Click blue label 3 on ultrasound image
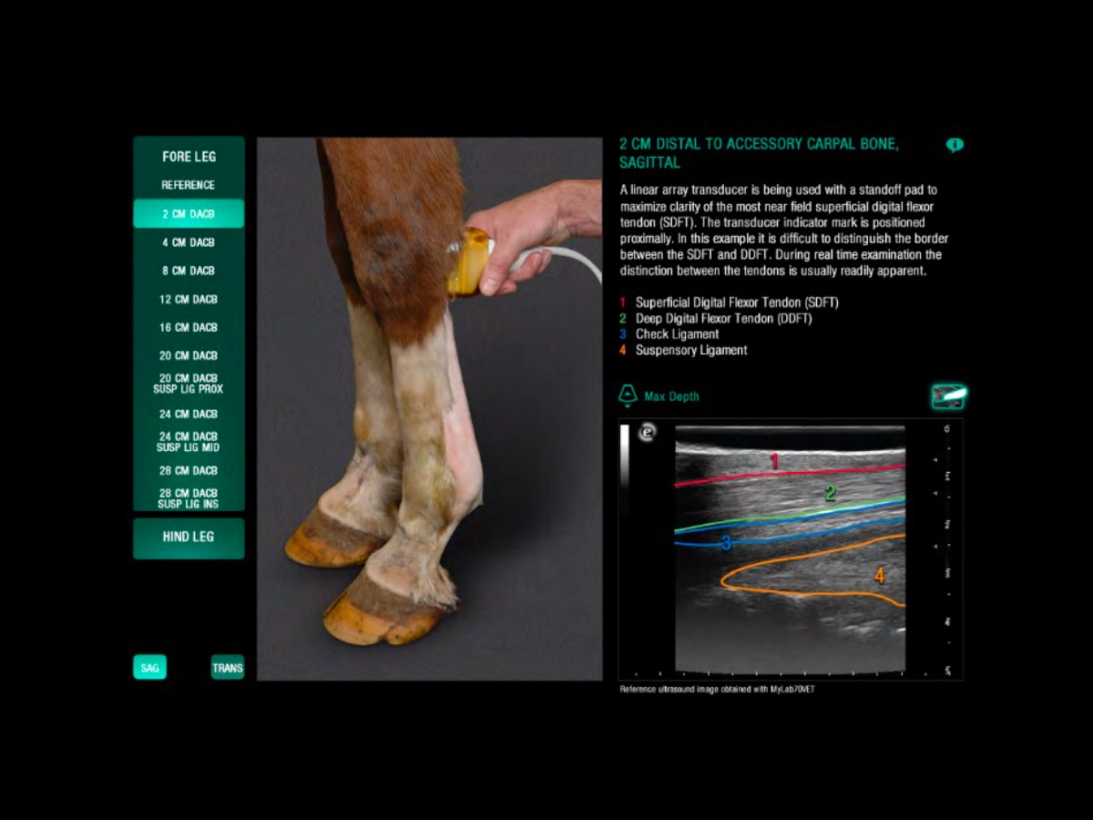This screenshot has width=1093, height=820. (x=726, y=544)
